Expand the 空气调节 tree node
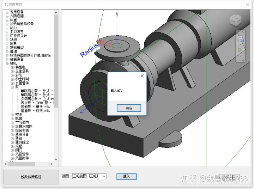Screen dimensions: 254x189 12,123
